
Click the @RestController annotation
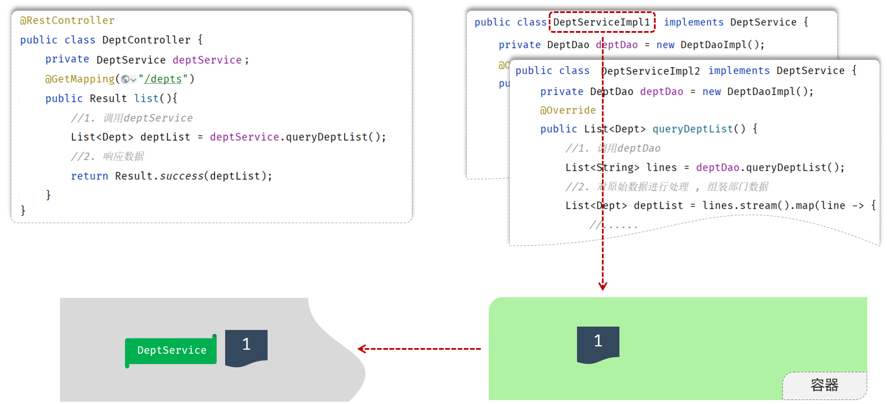pos(67,21)
